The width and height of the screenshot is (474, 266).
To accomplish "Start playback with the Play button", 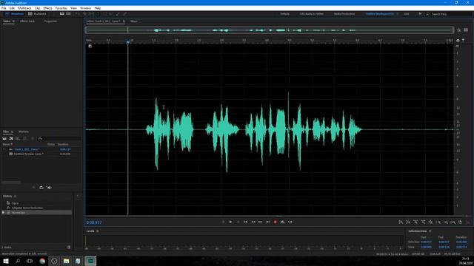I will [x=230, y=222].
